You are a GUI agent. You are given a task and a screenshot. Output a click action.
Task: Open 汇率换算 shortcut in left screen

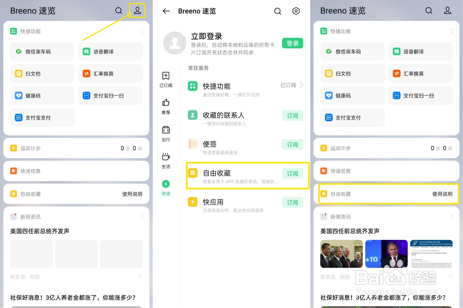tap(110, 73)
